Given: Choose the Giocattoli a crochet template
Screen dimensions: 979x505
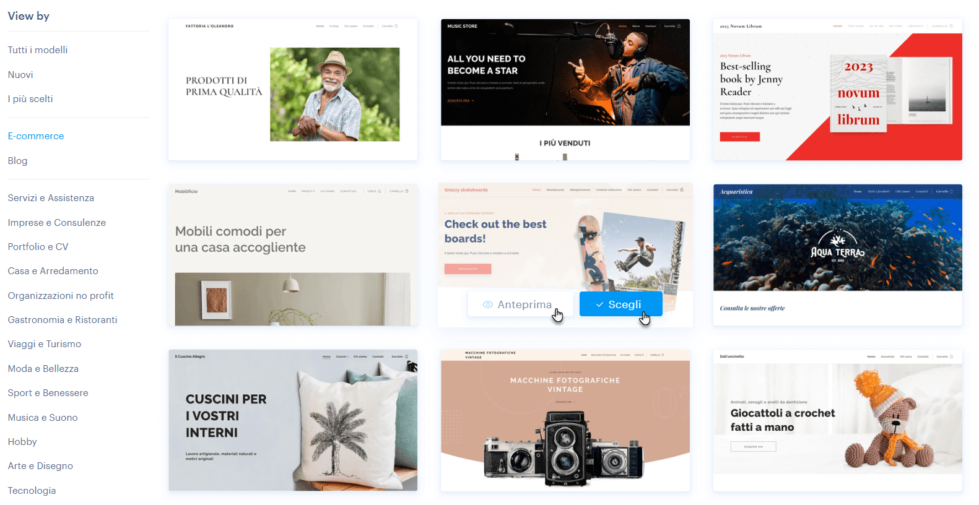Looking at the screenshot, I should 838,420.
